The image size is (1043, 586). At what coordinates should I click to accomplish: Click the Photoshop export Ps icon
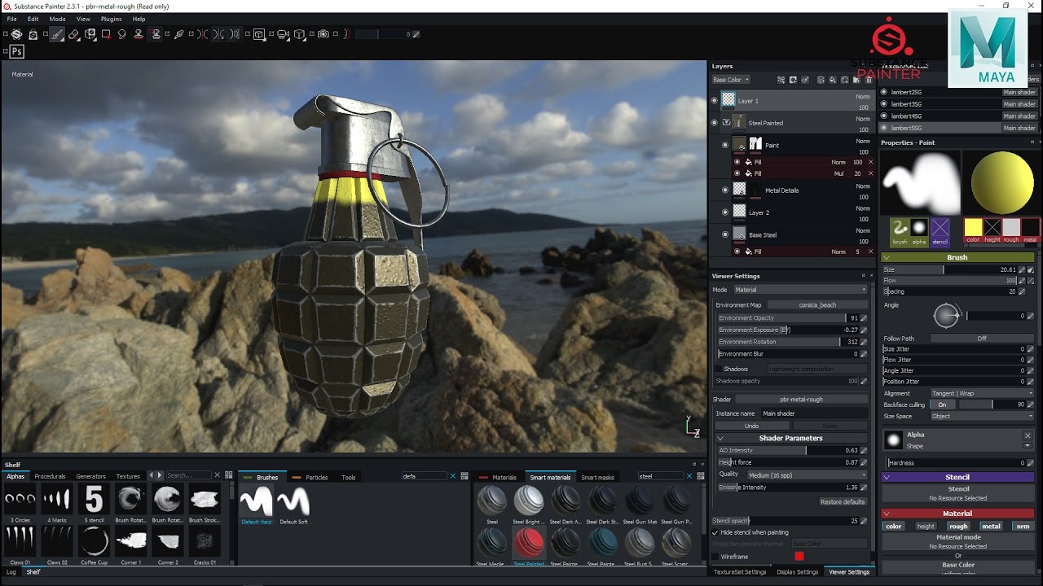tap(16, 51)
